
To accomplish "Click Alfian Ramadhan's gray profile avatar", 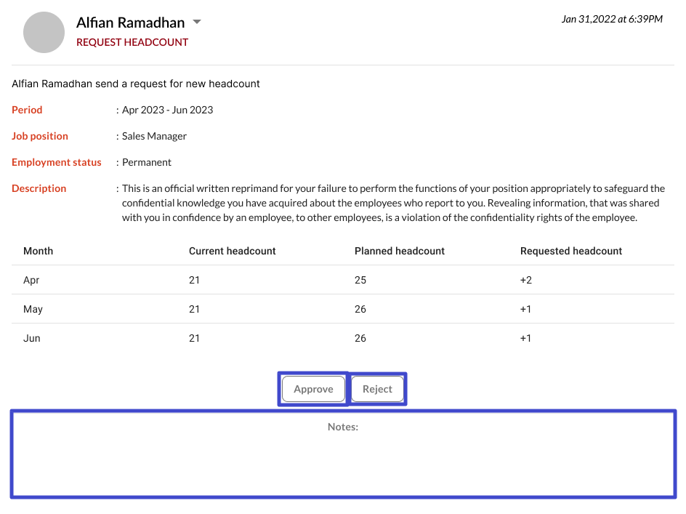I will coord(44,33).
